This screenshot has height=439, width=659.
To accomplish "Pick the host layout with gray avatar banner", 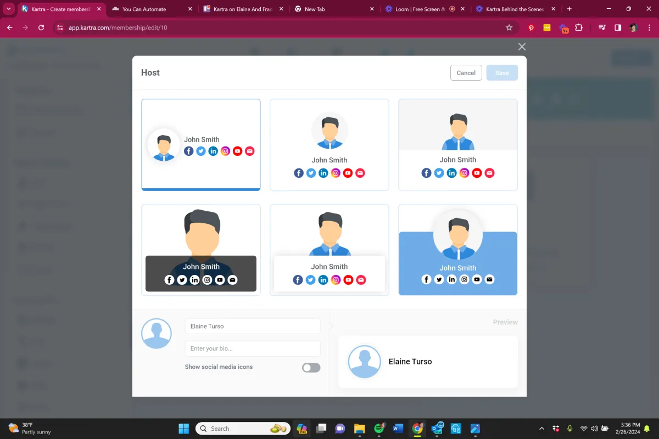I will click(458, 145).
